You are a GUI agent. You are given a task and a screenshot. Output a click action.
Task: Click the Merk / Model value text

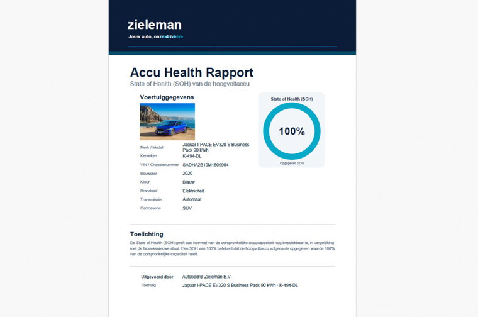[216, 147]
